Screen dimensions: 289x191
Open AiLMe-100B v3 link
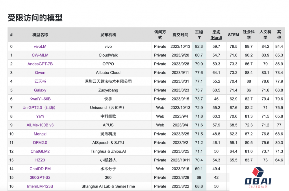coord(40,125)
